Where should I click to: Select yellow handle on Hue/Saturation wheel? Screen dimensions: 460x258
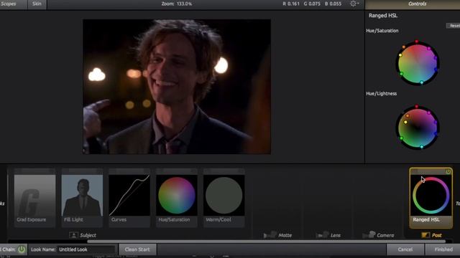pyautogui.click(x=400, y=55)
